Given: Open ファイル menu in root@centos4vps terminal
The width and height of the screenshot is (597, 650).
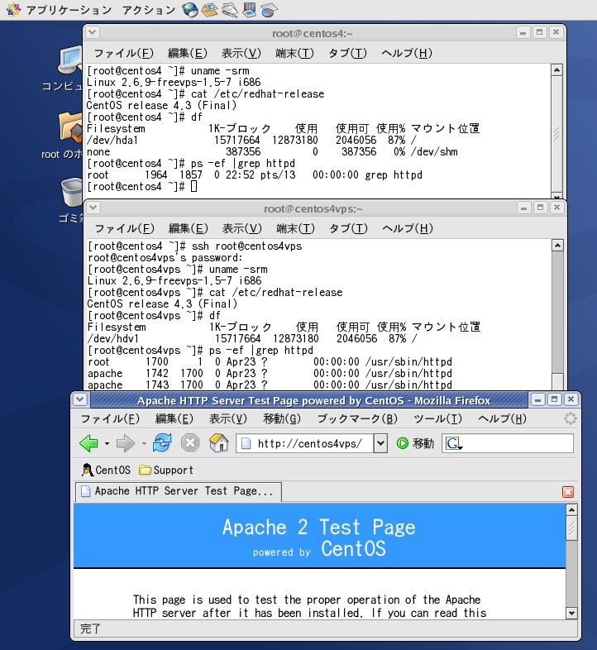Looking at the screenshot, I should click(x=124, y=228).
